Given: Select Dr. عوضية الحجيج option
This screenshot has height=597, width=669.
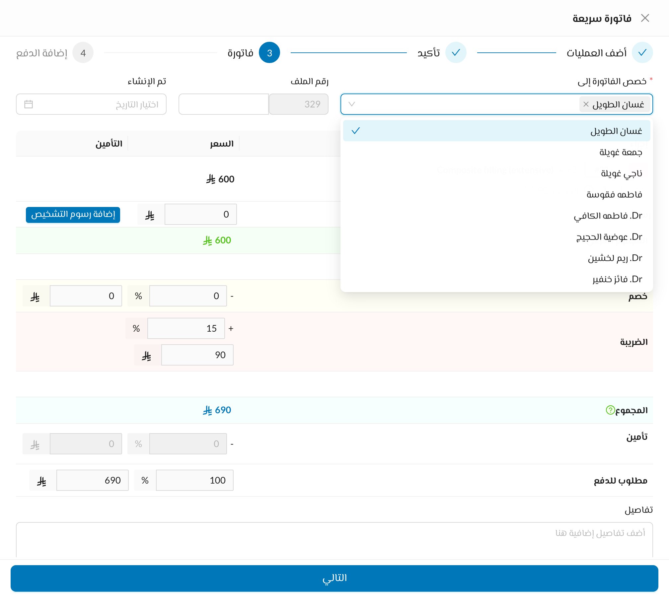Looking at the screenshot, I should pyautogui.click(x=496, y=237).
